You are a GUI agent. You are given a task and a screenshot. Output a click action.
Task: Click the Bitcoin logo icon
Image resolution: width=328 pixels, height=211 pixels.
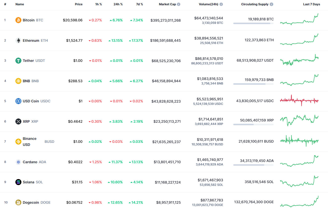(x=18, y=20)
